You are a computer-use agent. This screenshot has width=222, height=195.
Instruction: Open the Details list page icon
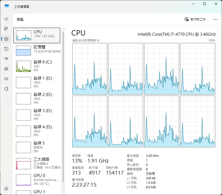pyautogui.click(x=6, y=79)
